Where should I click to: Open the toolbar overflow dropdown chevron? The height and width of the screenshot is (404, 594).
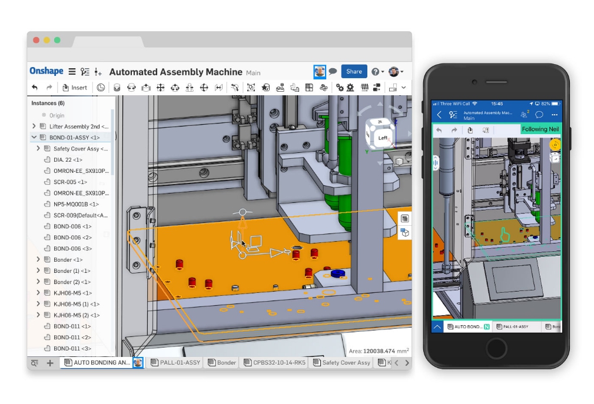pyautogui.click(x=404, y=88)
